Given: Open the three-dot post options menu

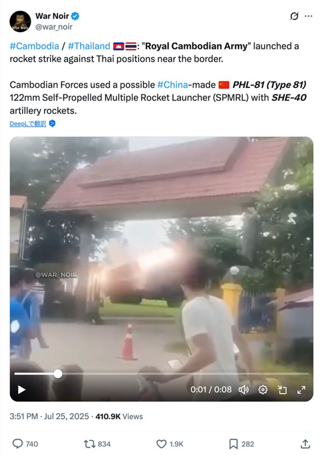Looking at the screenshot, I should tap(309, 16).
